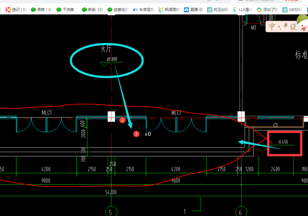Viewport: 308px width, 216px height.
Task: Click the vertical 600 dimension value
Action: coord(83,124)
